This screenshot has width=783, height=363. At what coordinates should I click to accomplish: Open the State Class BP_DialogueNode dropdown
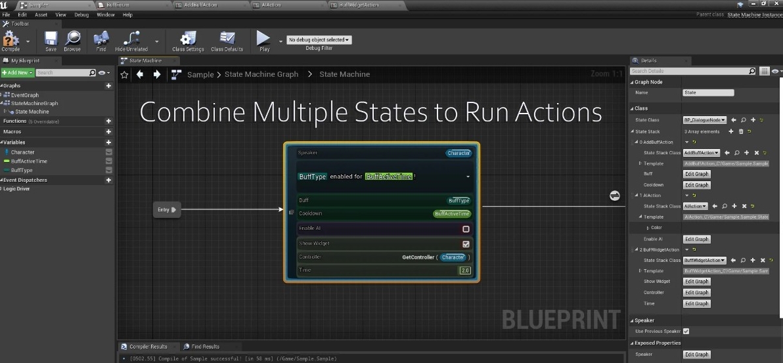pos(704,120)
